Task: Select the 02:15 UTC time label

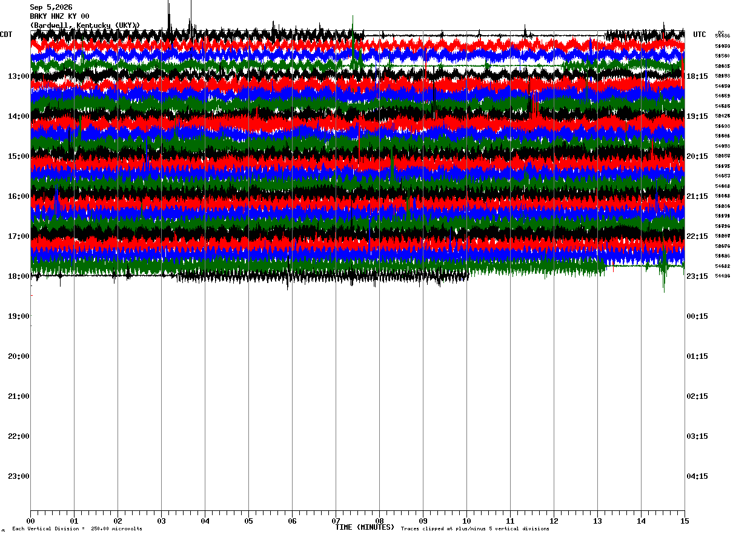Action: click(697, 396)
